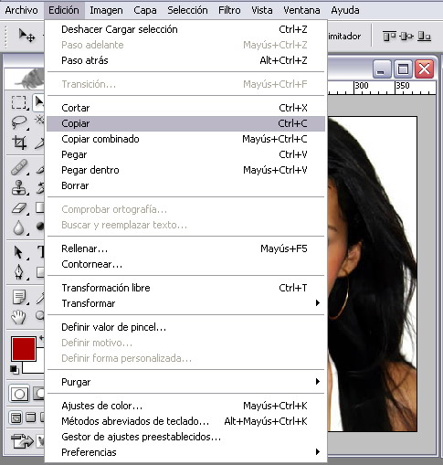Open the red foreground color swatch

(24, 349)
